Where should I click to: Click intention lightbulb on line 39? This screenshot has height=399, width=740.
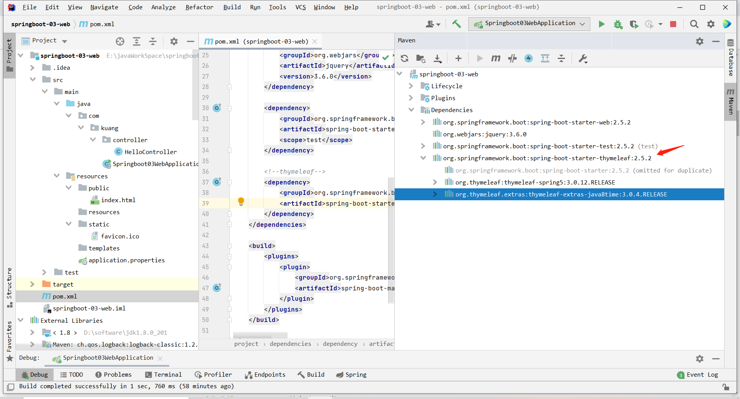click(241, 201)
